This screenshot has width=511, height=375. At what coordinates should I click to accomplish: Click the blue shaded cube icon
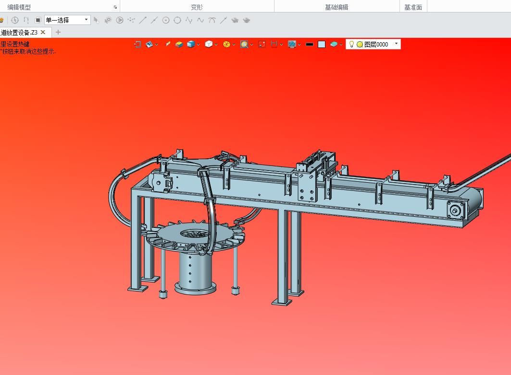click(x=191, y=44)
